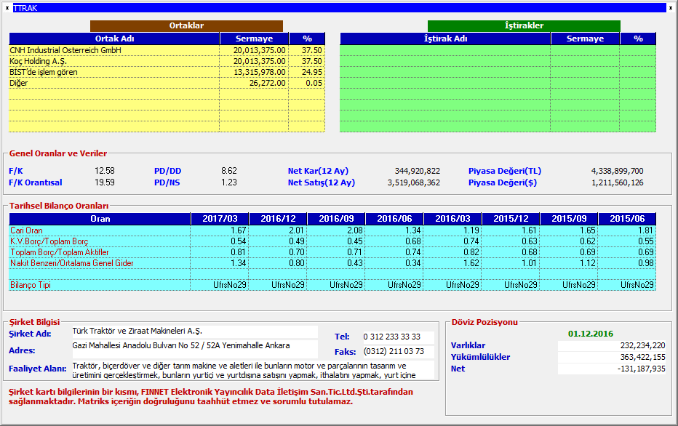Select the Toplam Borç/Toplam Aktifler row label
Image resolution: width=678 pixels, height=426 pixels.
click(60, 252)
